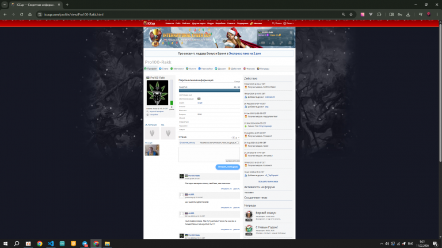
Task: Click the browser Back arrow
Action: [5, 14]
